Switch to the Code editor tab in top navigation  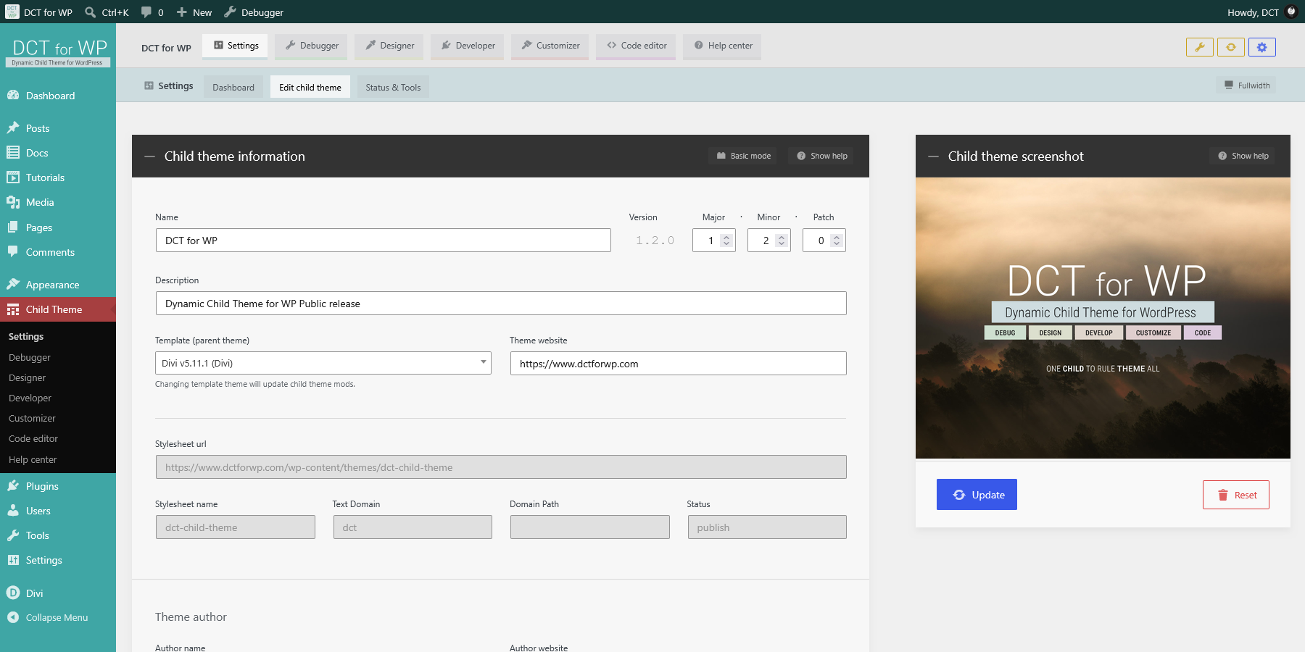click(x=637, y=46)
